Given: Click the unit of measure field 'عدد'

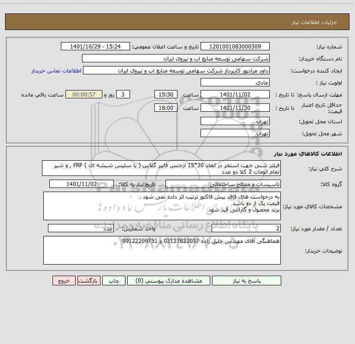Looking at the screenshot, I should point(81,229).
